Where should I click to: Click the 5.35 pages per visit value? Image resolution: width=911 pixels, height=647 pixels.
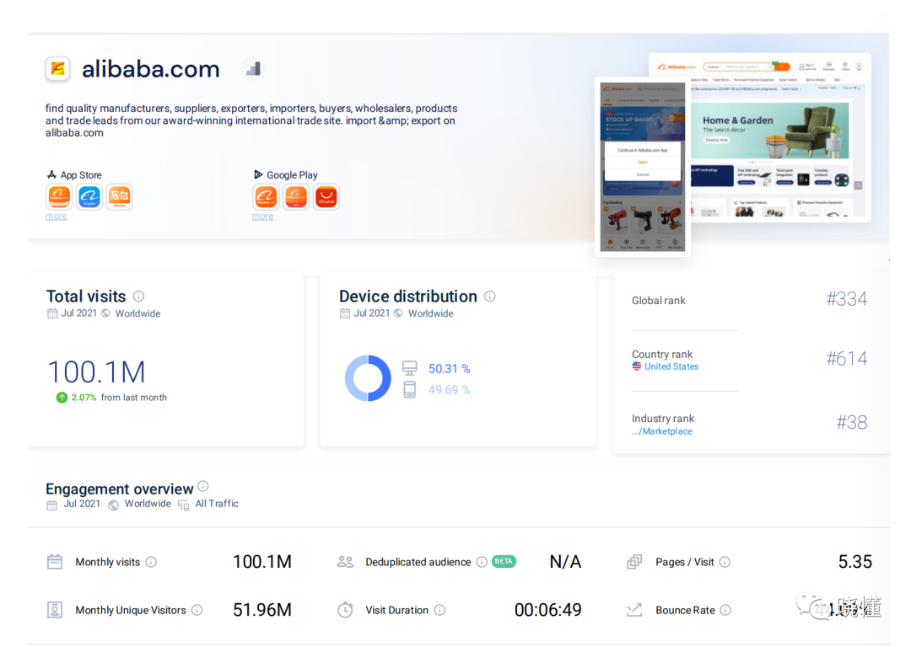854,562
